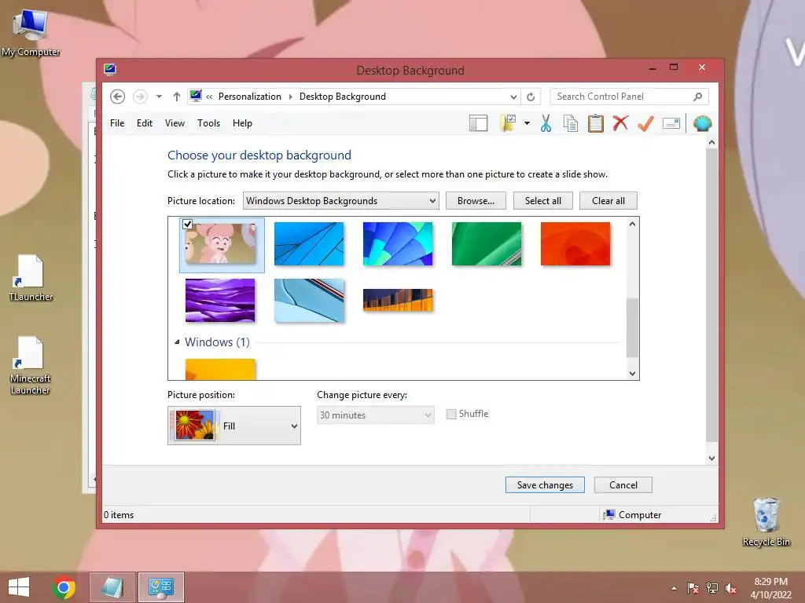Click the Desktop Background window title icon

pos(110,70)
